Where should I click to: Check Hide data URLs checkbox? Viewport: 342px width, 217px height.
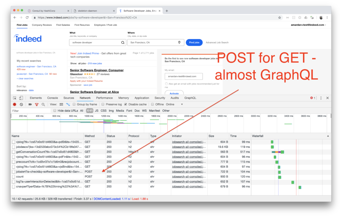pyautogui.click(x=55, y=111)
